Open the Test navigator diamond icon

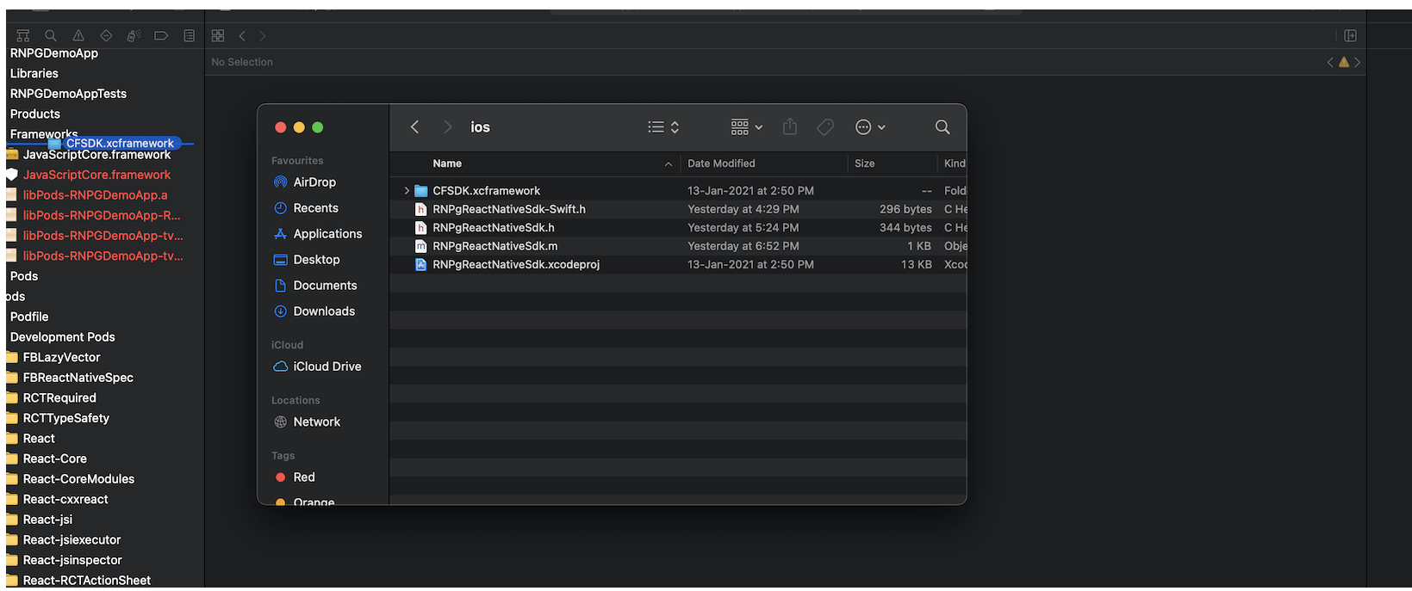106,35
